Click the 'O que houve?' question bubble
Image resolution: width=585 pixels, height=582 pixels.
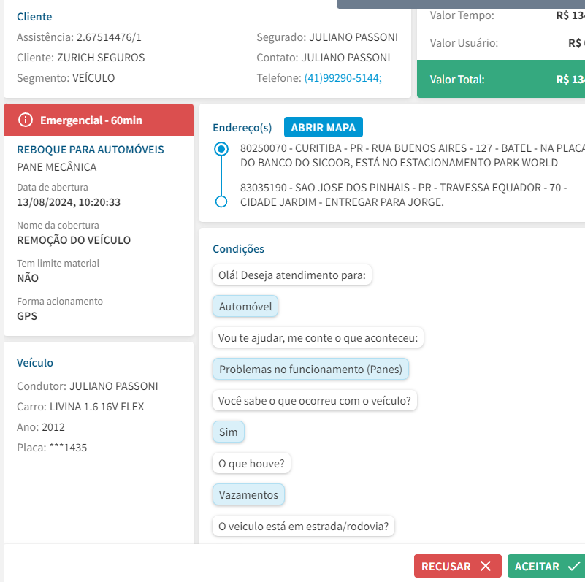pos(251,463)
